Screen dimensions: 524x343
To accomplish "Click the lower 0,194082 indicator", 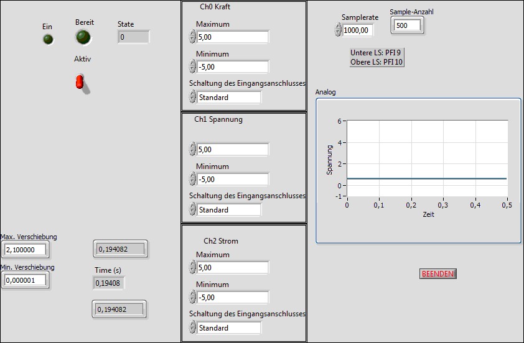I will pyautogui.click(x=119, y=309).
